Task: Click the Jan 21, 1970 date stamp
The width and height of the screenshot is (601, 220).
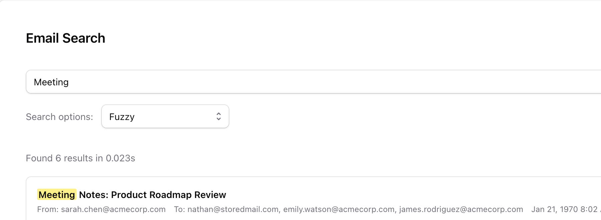Action: pyautogui.click(x=564, y=210)
